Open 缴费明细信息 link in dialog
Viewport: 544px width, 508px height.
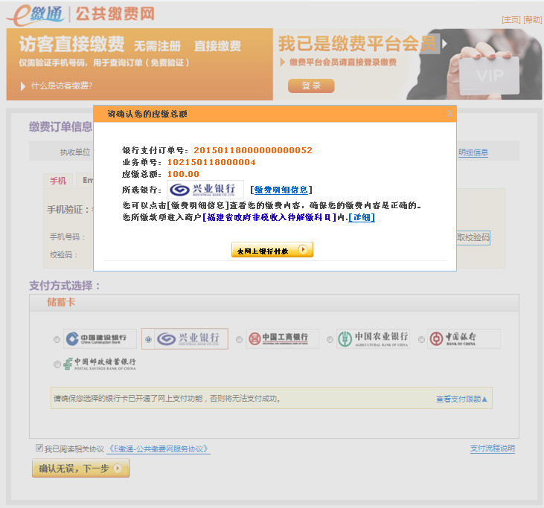tap(281, 190)
